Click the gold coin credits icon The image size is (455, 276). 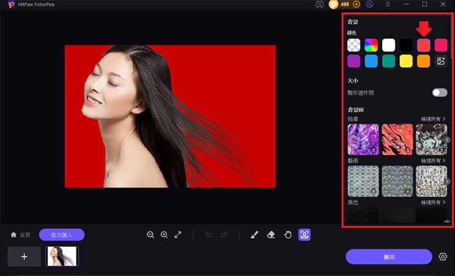pos(334,4)
